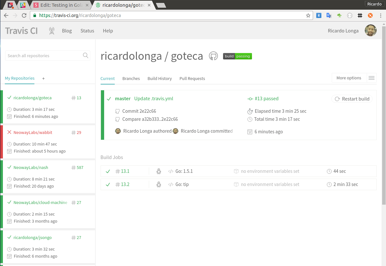Open the NeowayLabs/cloud-machine repository
386x266 pixels.
[x=40, y=202]
